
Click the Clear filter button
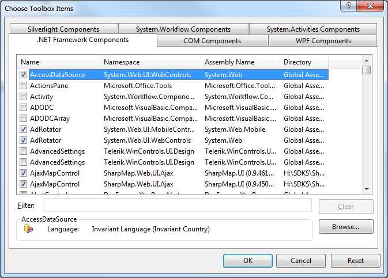(346, 206)
